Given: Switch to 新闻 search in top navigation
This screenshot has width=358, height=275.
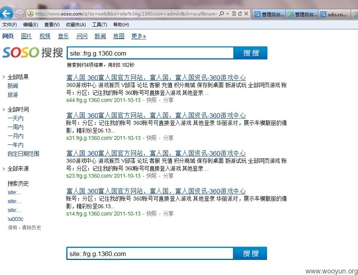Looking at the screenshot, I should (x=100, y=36).
